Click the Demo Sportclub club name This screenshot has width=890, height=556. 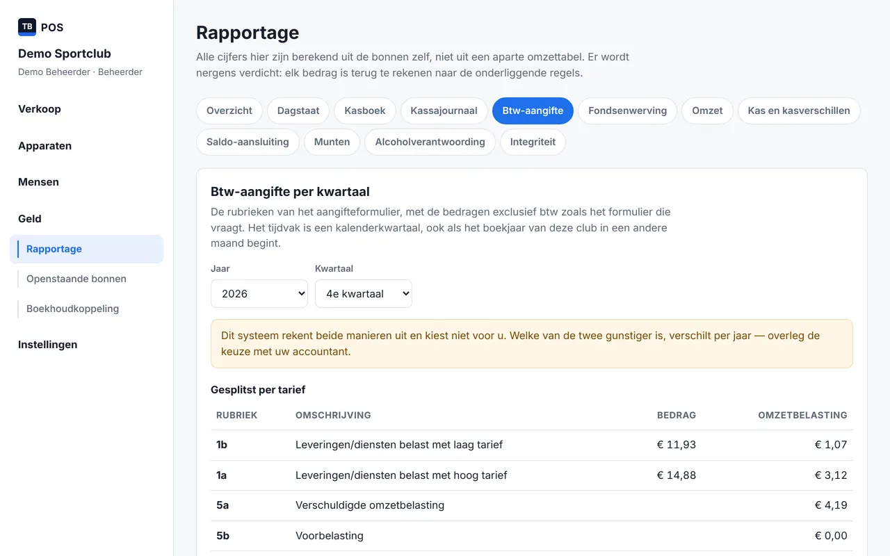[x=65, y=54]
